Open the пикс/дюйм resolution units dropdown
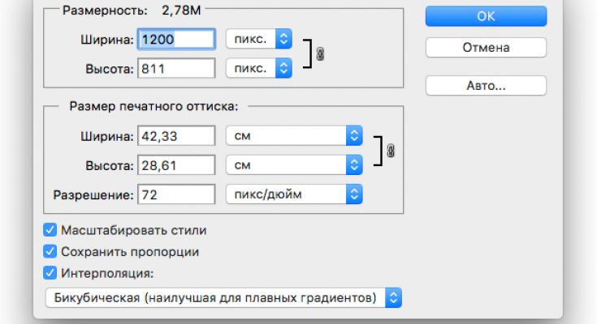This screenshot has width=597, height=324. click(x=293, y=194)
